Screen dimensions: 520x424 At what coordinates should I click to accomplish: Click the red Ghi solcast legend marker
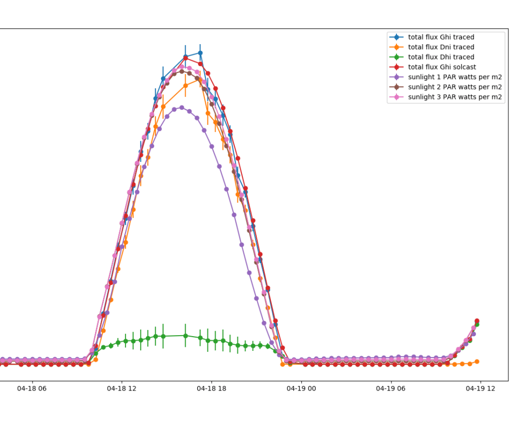tap(397, 67)
